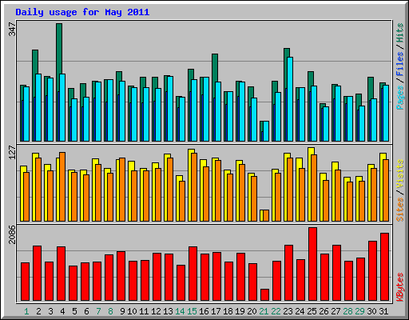Select the 347 hits axis value
This screenshot has width=409, height=320.
coord(13,30)
